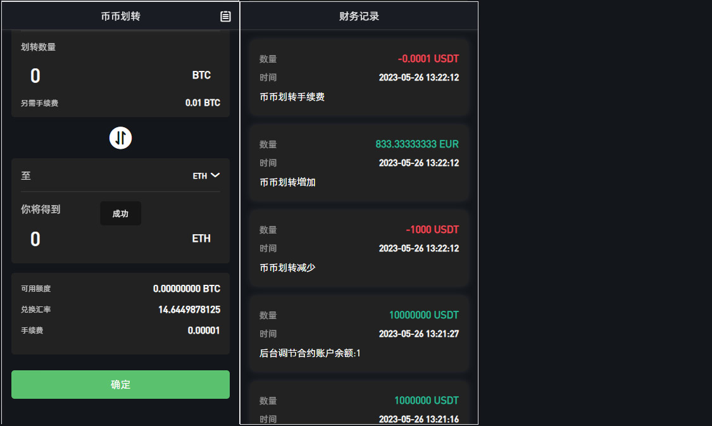
Task: Click the 833.33333333 EUR amount
Action: click(x=416, y=144)
